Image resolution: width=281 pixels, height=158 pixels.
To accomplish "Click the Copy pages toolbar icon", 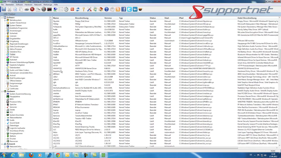I will 15,9.
